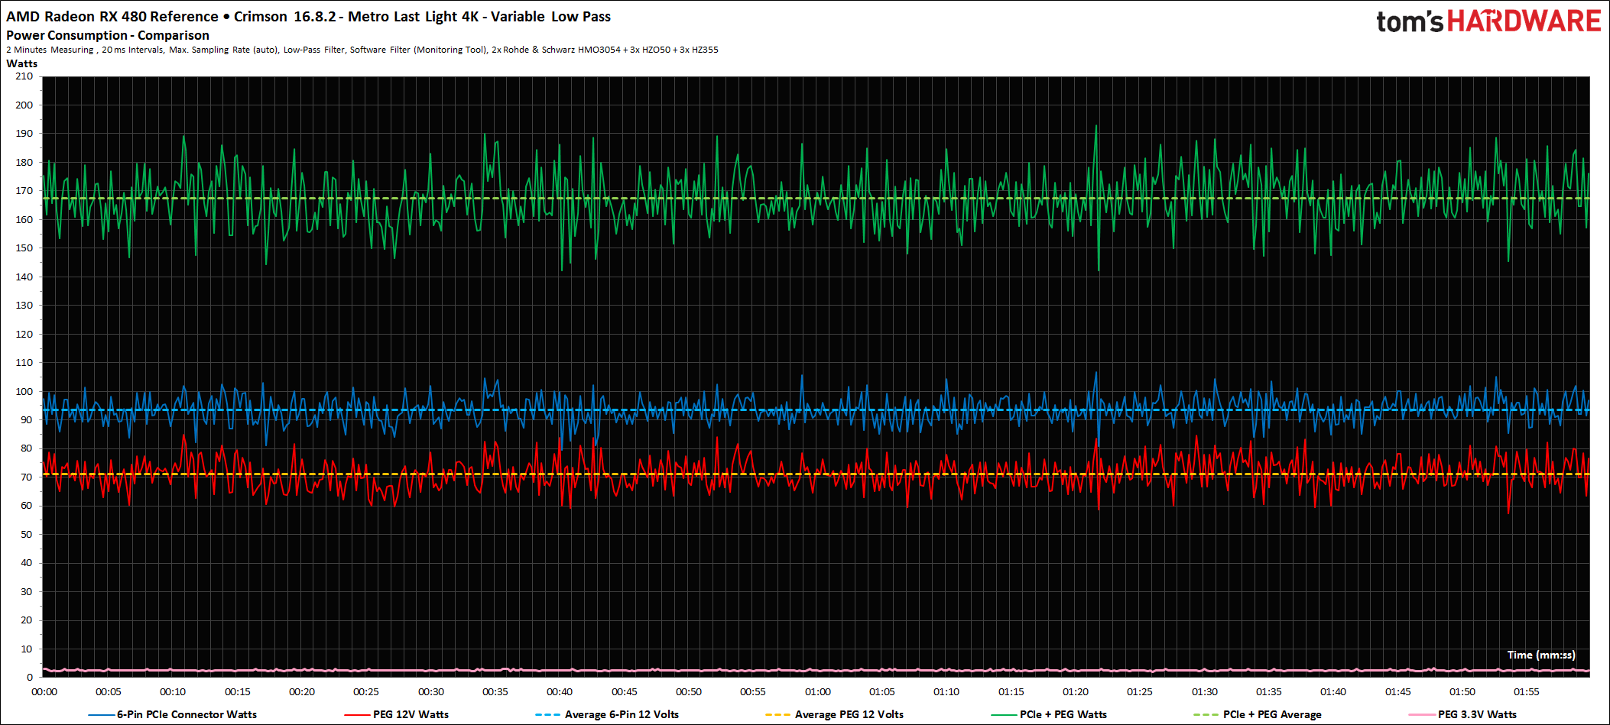This screenshot has height=725, width=1610.
Task: Click the chart title mentioning Radeon RX 480
Action: coord(308,17)
